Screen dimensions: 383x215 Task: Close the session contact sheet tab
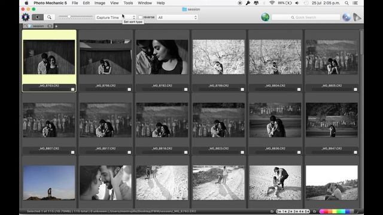coord(25,26)
